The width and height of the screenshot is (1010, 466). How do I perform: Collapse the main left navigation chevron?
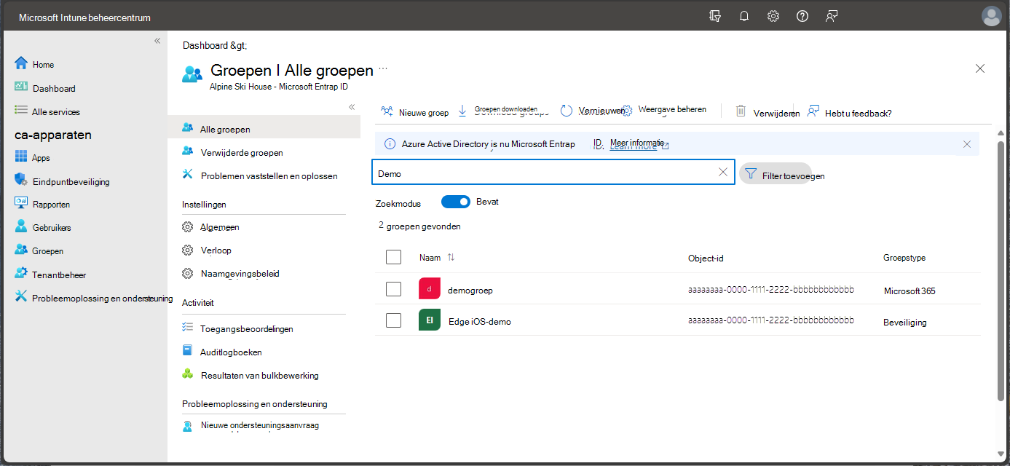pyautogui.click(x=157, y=41)
